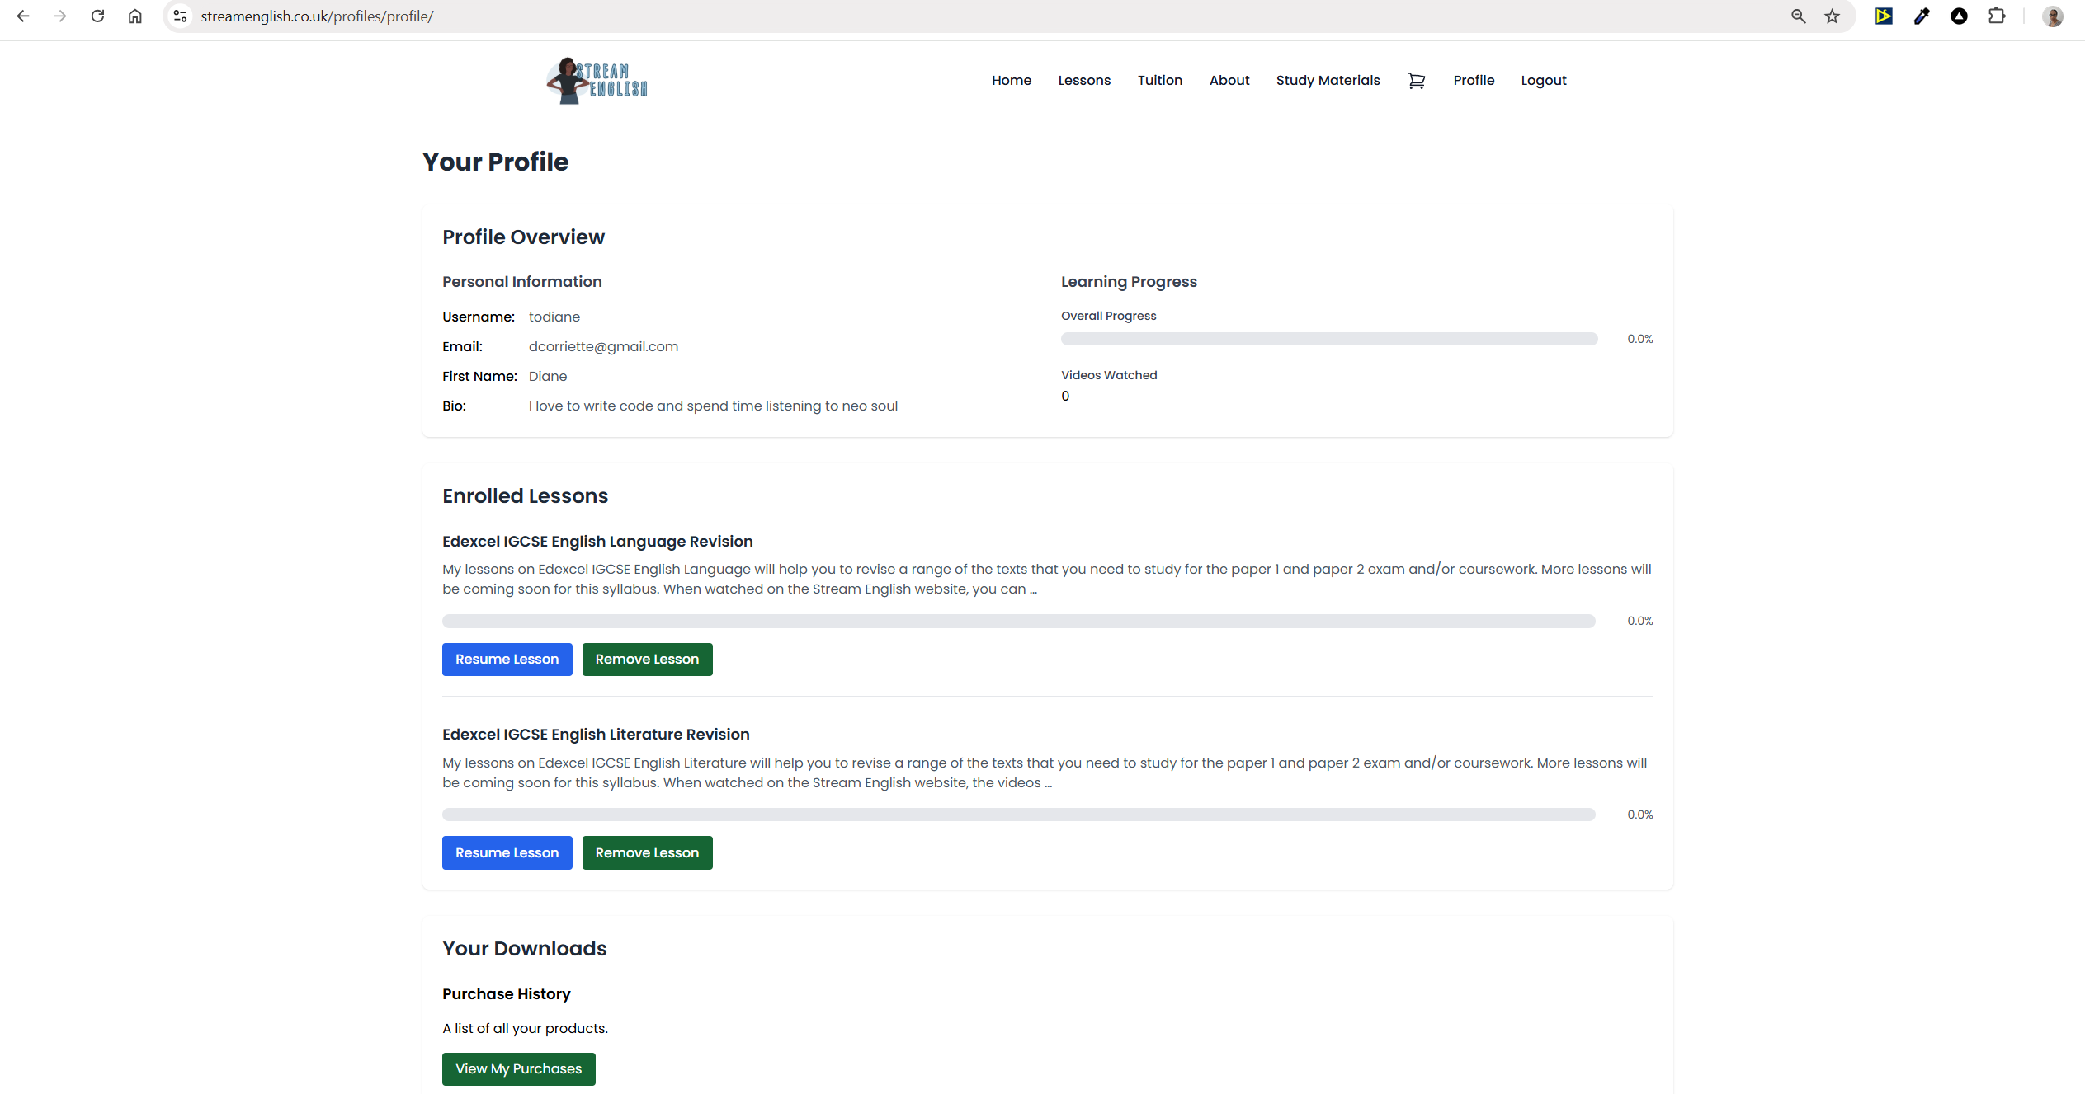Image resolution: width=2085 pixels, height=1094 pixels.
Task: Open the browser extensions puzzle icon
Action: coord(1997,16)
